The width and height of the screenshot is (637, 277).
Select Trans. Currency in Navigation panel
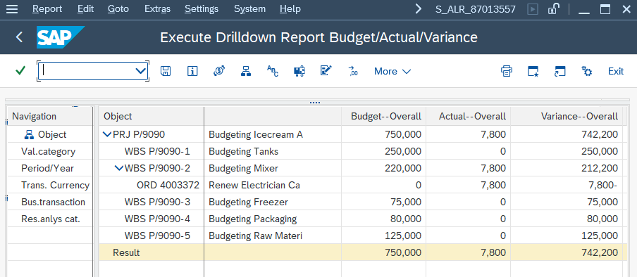[x=55, y=186]
